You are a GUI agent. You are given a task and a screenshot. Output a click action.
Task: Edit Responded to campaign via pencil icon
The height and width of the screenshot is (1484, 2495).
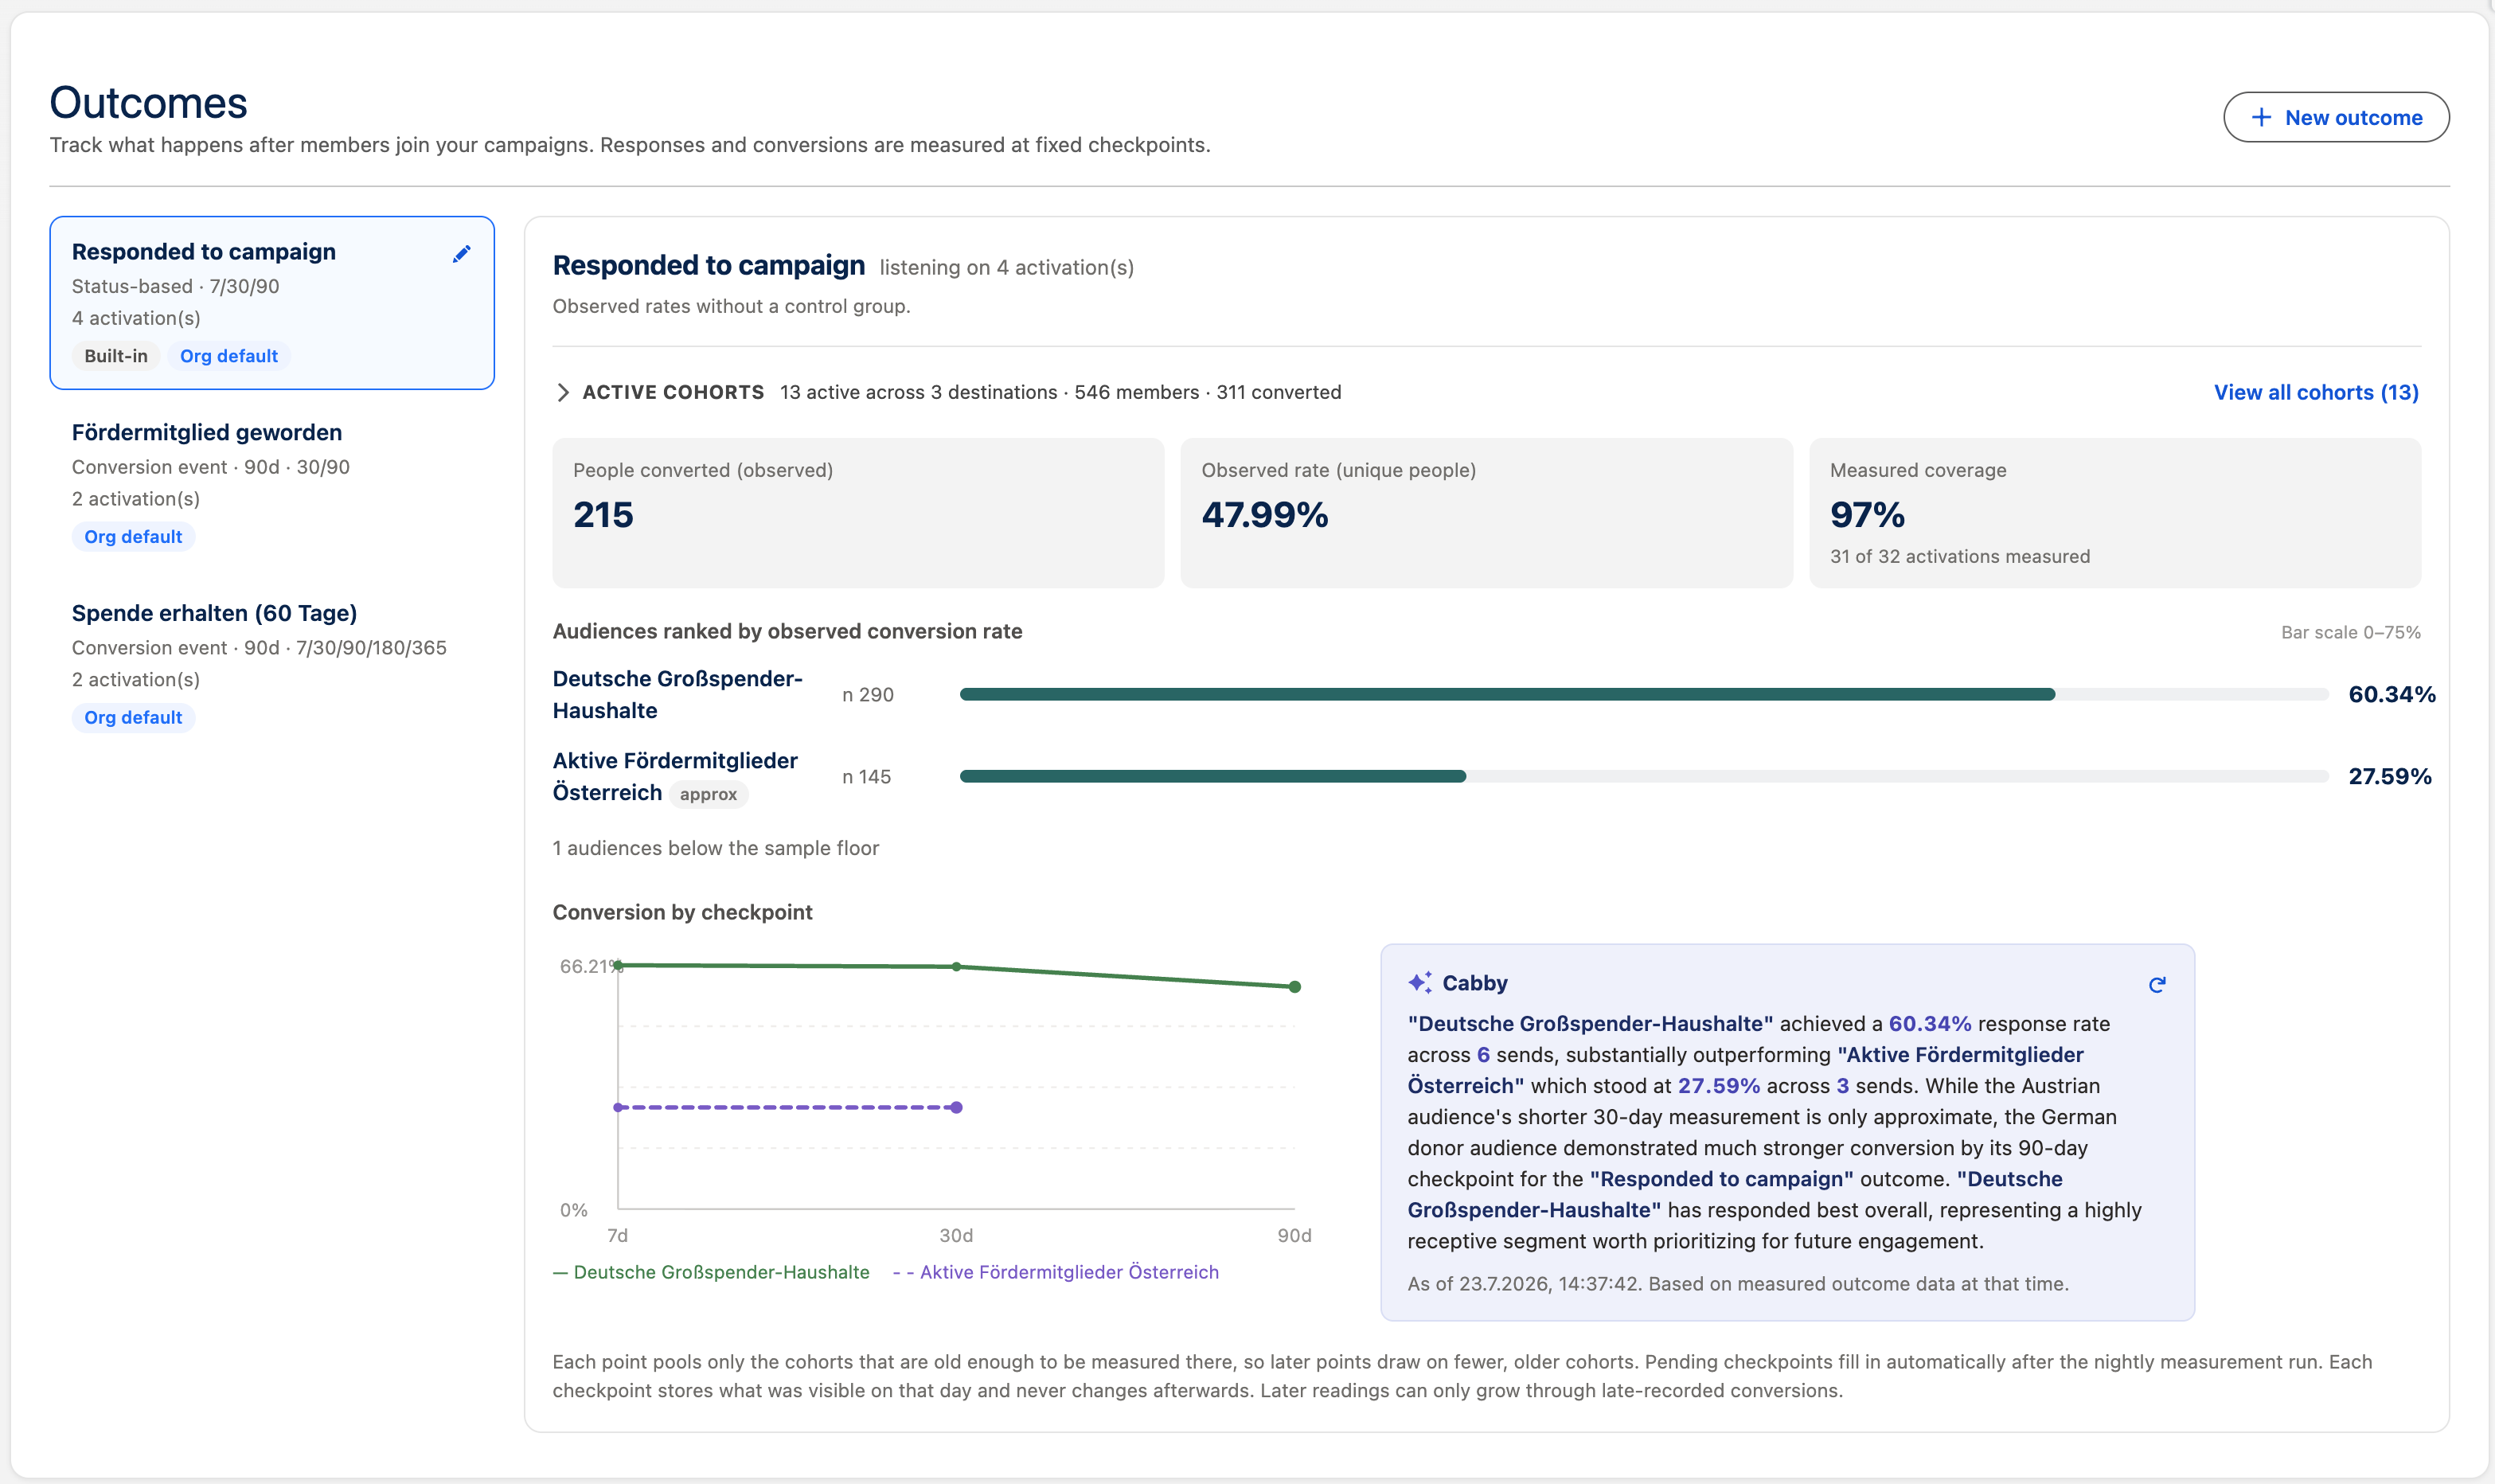pos(461,254)
